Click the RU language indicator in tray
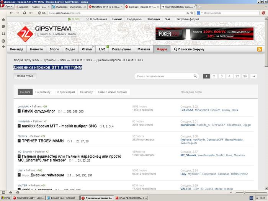Viewport: 268px width, 201px height. [x=251, y=198]
